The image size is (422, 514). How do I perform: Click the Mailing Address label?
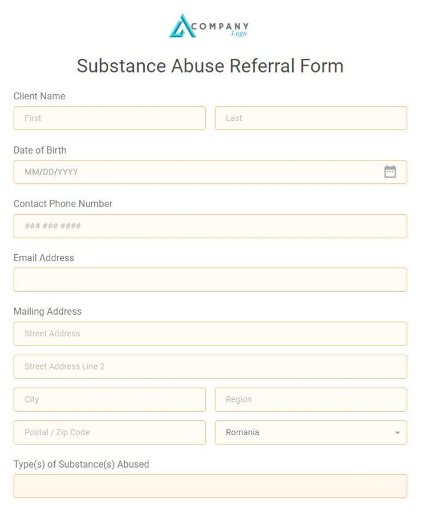click(x=47, y=311)
